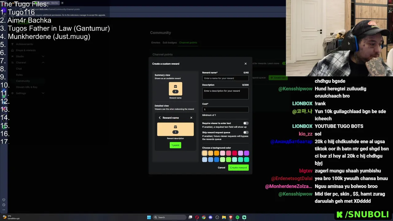The height and width of the screenshot is (221, 393).
Task: Toggle Skip reward request queue
Action: click(246, 133)
